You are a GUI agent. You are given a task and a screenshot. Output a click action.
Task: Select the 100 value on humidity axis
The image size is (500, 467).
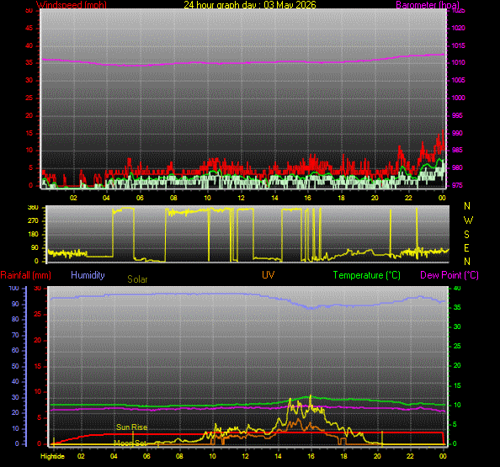[x=13, y=288]
